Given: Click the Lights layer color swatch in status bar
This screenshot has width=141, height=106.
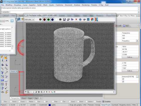Looking at the screenshot, I should point(50,105).
